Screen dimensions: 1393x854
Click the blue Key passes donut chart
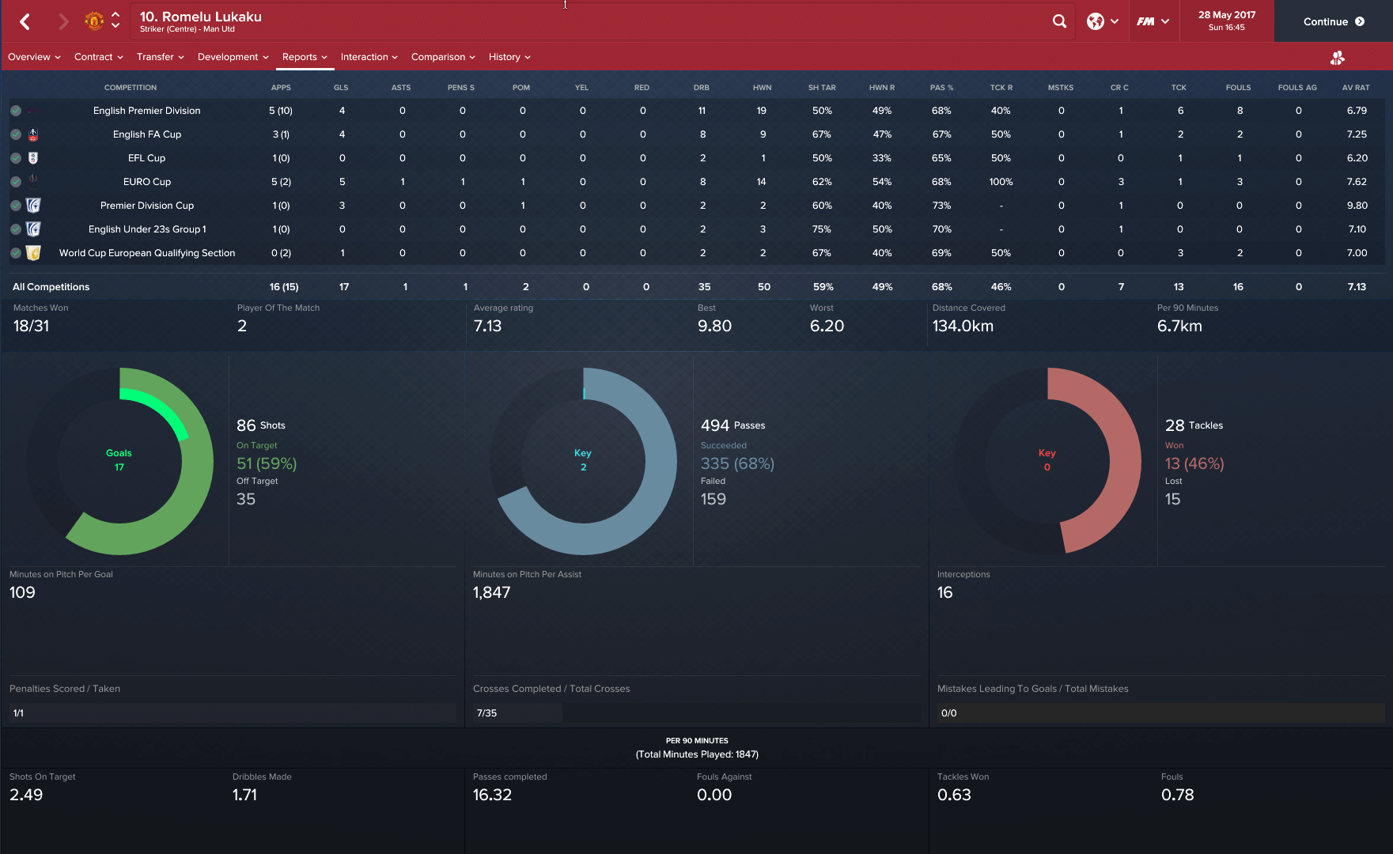click(x=583, y=461)
